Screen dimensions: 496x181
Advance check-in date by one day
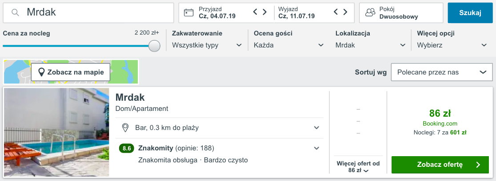pos(265,12)
